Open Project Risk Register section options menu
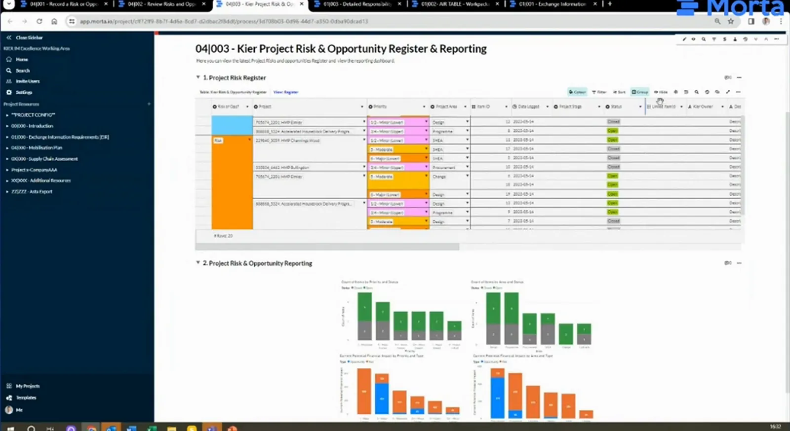Screen dimensions: 790x431 pos(739,77)
